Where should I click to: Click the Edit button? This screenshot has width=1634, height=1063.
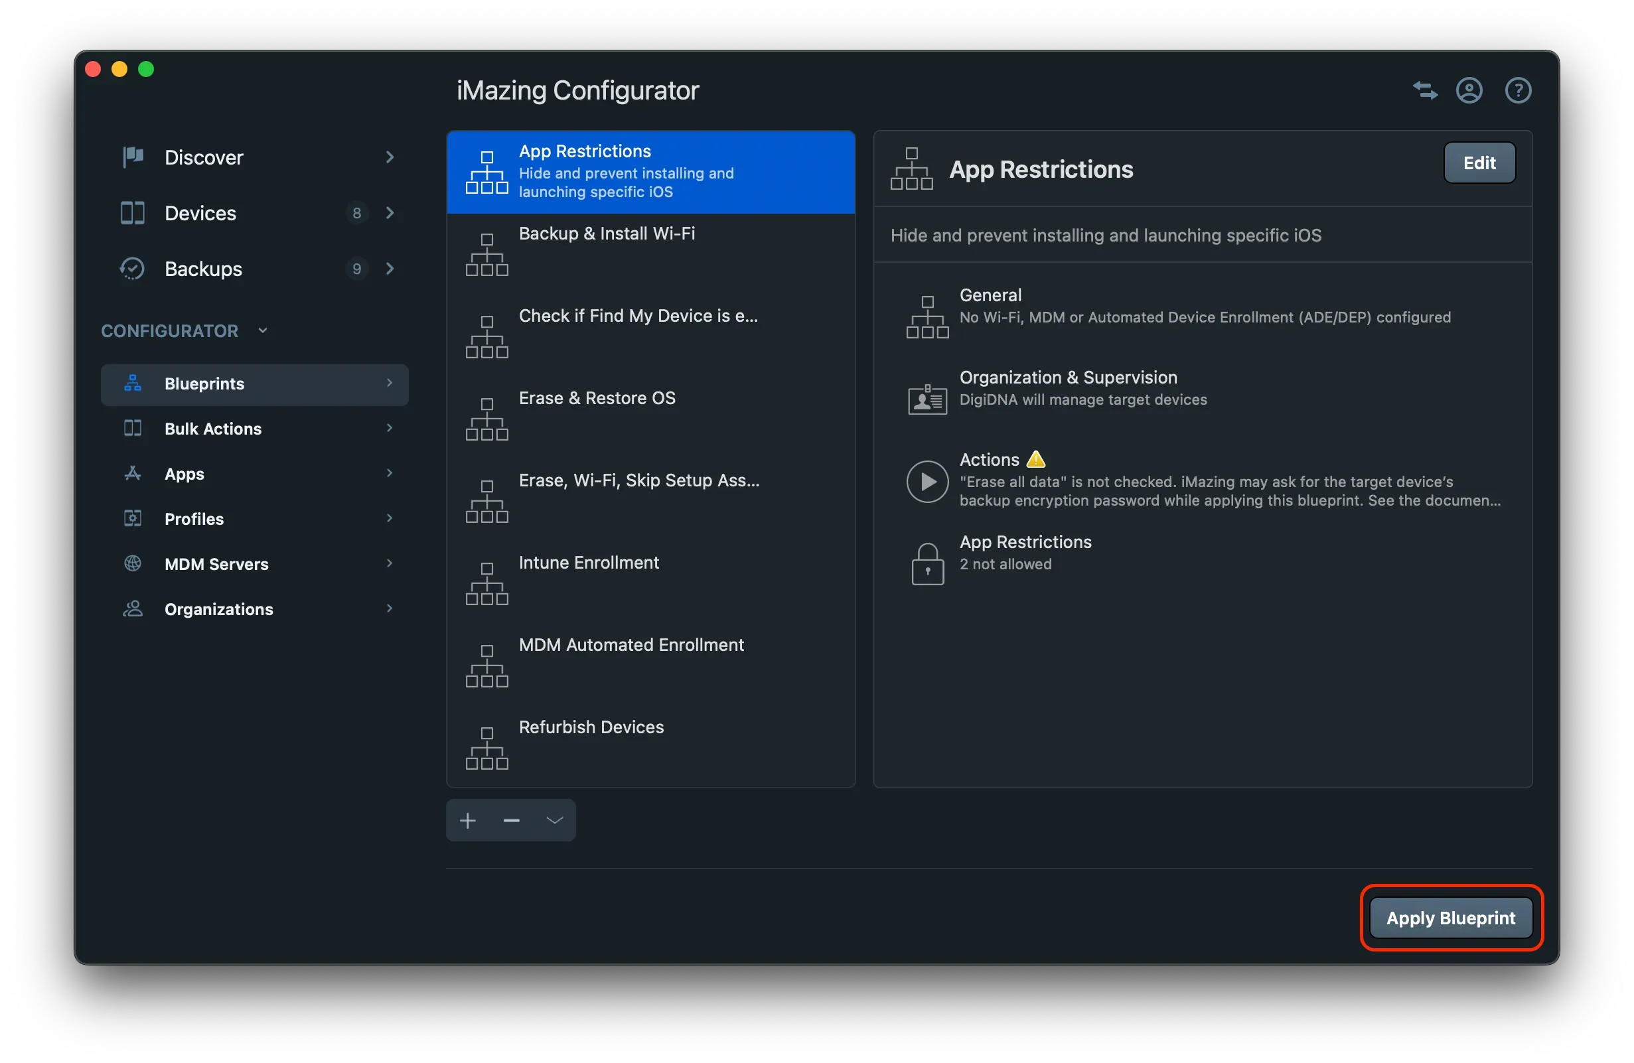click(x=1479, y=163)
